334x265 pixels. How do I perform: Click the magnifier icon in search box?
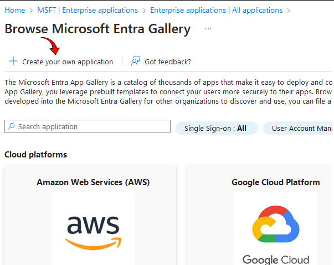(11, 126)
